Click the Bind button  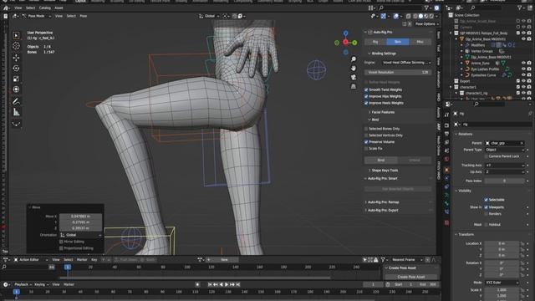[x=381, y=160]
